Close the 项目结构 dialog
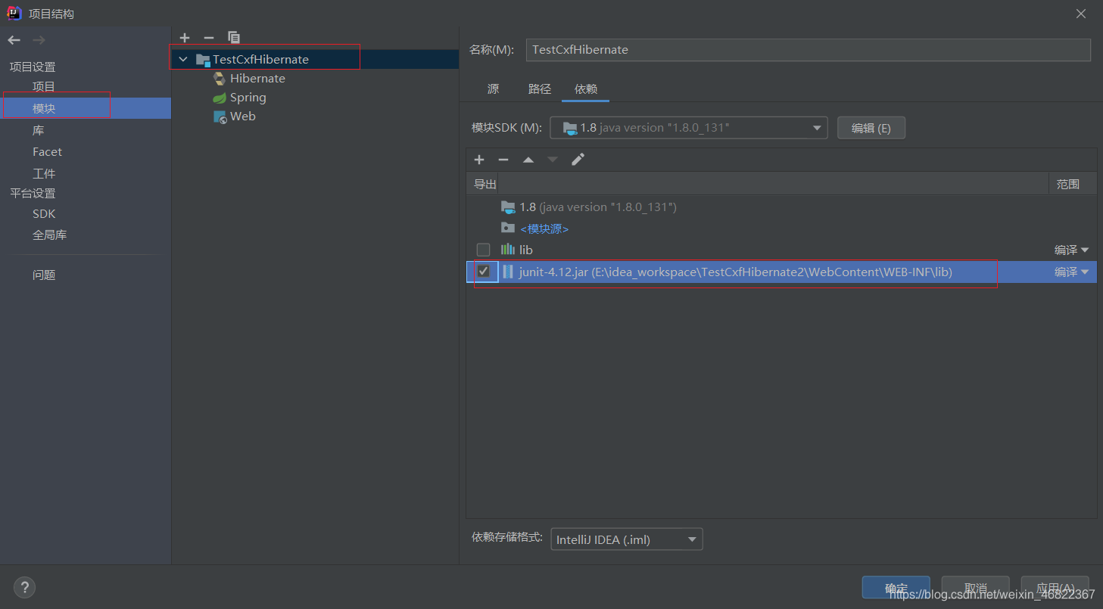Screen dimensions: 1103x609 (x=1081, y=14)
